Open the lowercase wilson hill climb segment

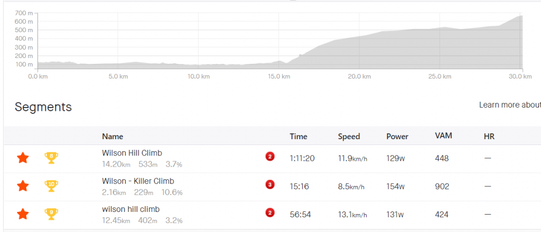[131, 209]
